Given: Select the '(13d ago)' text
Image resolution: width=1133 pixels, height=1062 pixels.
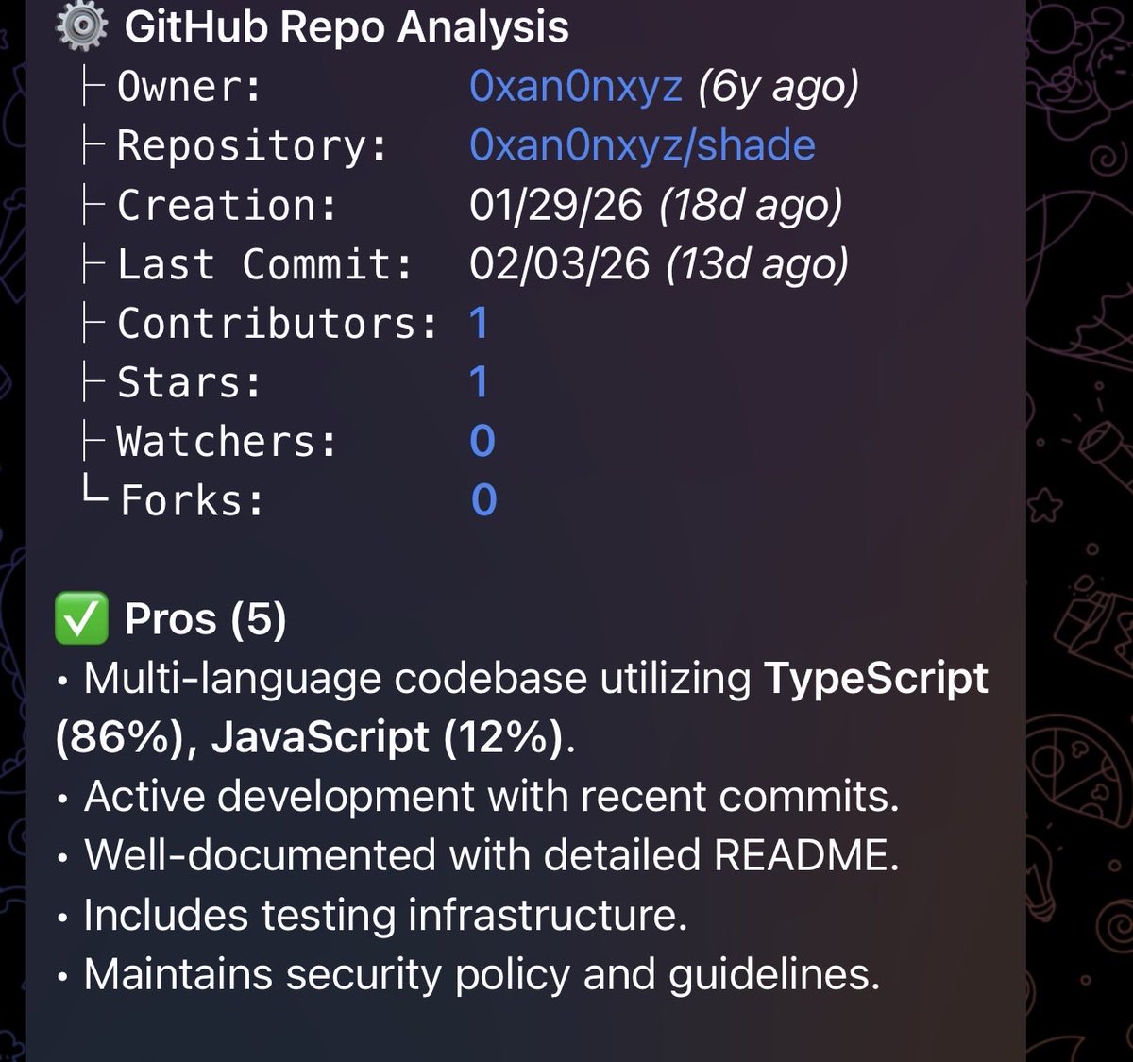Looking at the screenshot, I should coord(757,264).
